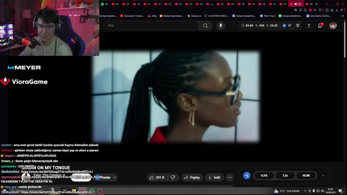
Task: Click the vidIQ round badge below video
Action: click(x=247, y=175)
